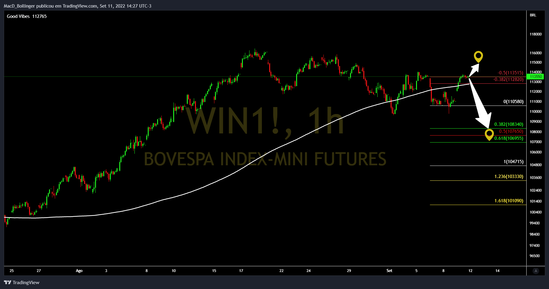Select the Fibonacci level 1.618(101090)
Viewport: 549px width, 289px height.
point(509,201)
